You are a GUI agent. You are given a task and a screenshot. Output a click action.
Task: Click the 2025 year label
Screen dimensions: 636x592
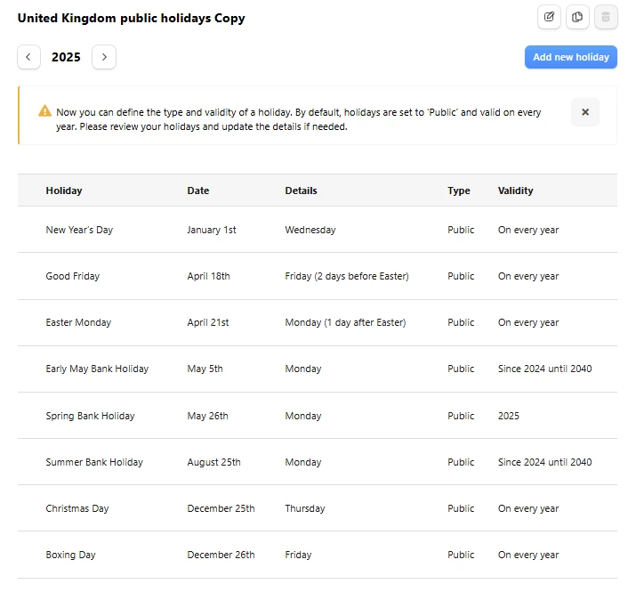[66, 57]
